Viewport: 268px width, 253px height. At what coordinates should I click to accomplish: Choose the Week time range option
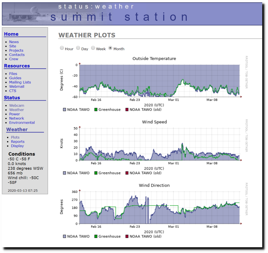coord(93,48)
